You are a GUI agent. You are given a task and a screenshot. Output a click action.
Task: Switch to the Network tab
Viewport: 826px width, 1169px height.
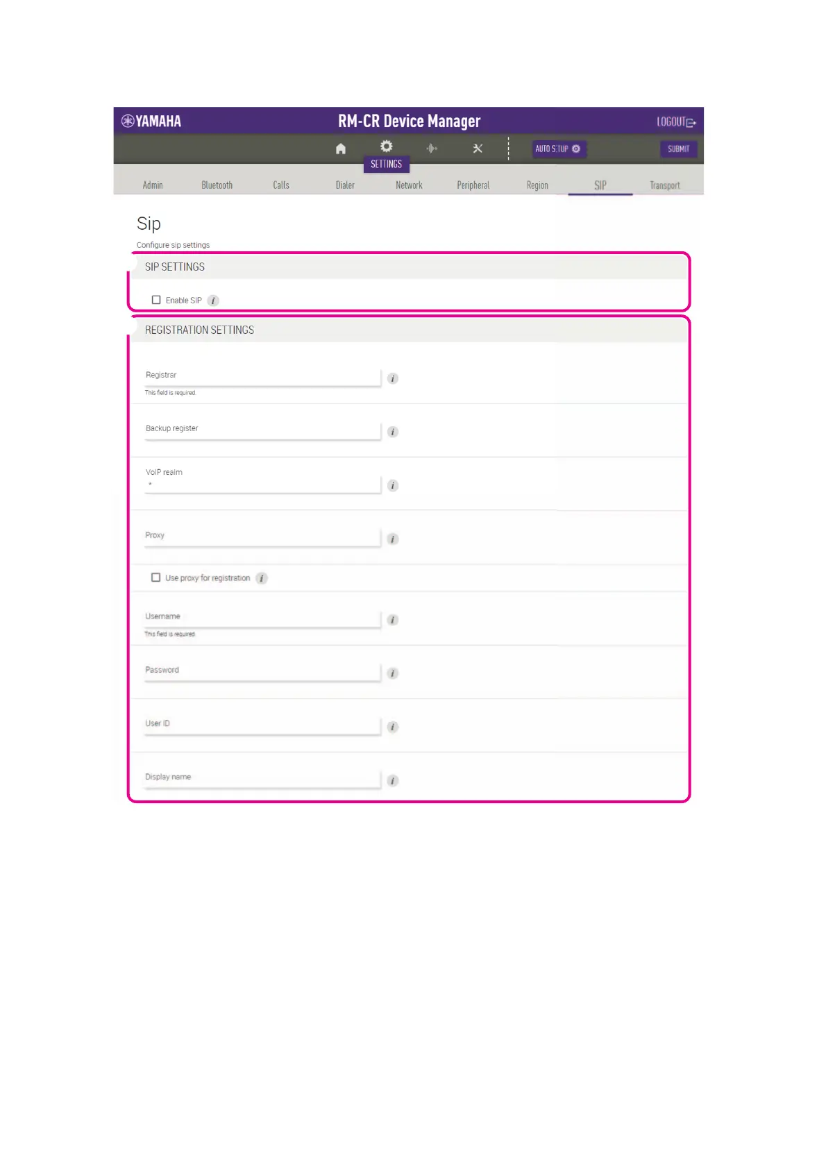coord(409,185)
